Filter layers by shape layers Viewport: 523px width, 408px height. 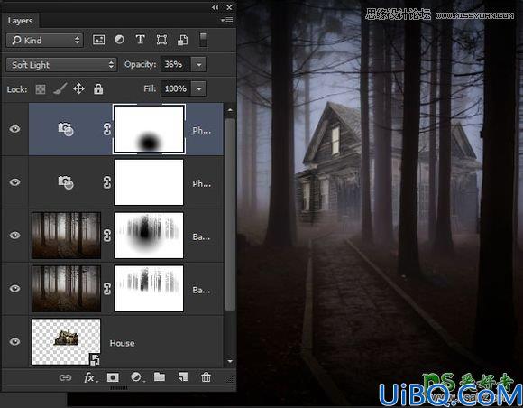161,40
